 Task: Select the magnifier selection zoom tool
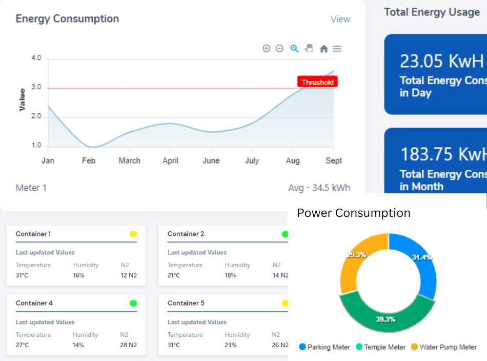pos(294,49)
